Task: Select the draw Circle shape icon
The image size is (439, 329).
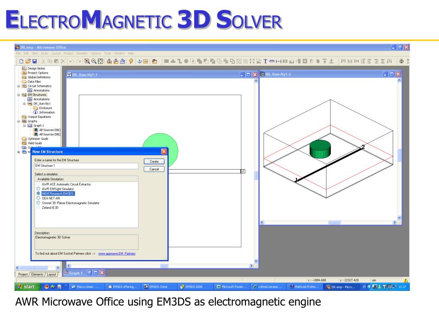Action: tap(186, 61)
